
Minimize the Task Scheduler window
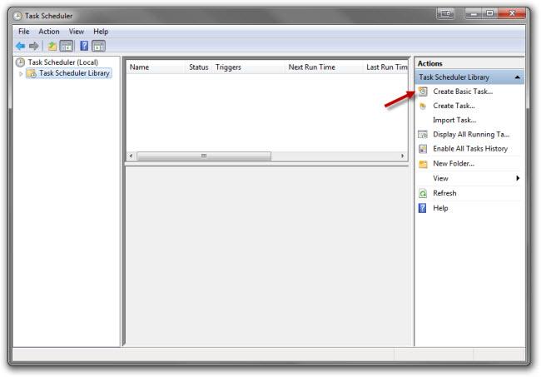point(474,14)
